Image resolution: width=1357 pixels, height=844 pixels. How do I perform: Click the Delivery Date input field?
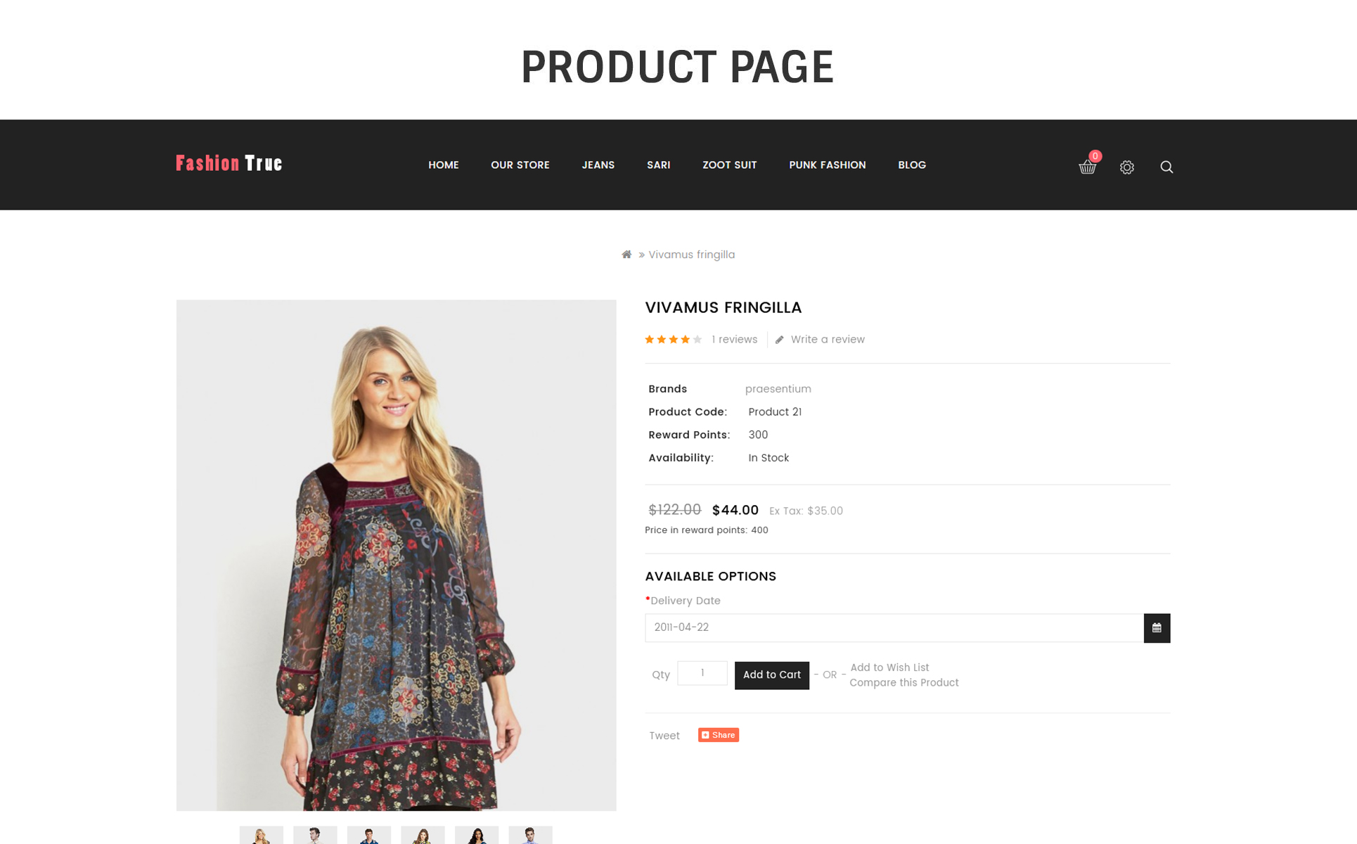[894, 628]
